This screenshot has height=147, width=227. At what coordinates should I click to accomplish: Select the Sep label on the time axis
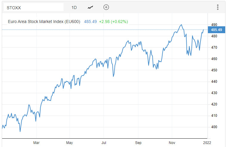(138, 143)
